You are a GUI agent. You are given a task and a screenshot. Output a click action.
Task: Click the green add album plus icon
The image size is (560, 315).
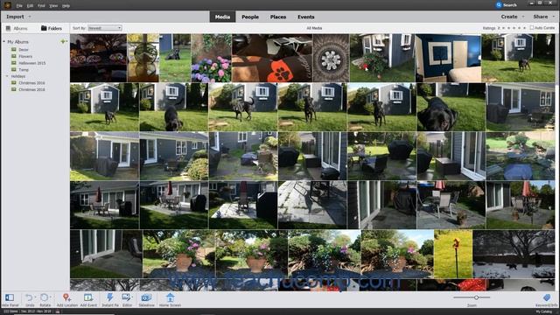pos(63,41)
